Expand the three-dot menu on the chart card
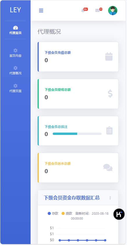 110,198
